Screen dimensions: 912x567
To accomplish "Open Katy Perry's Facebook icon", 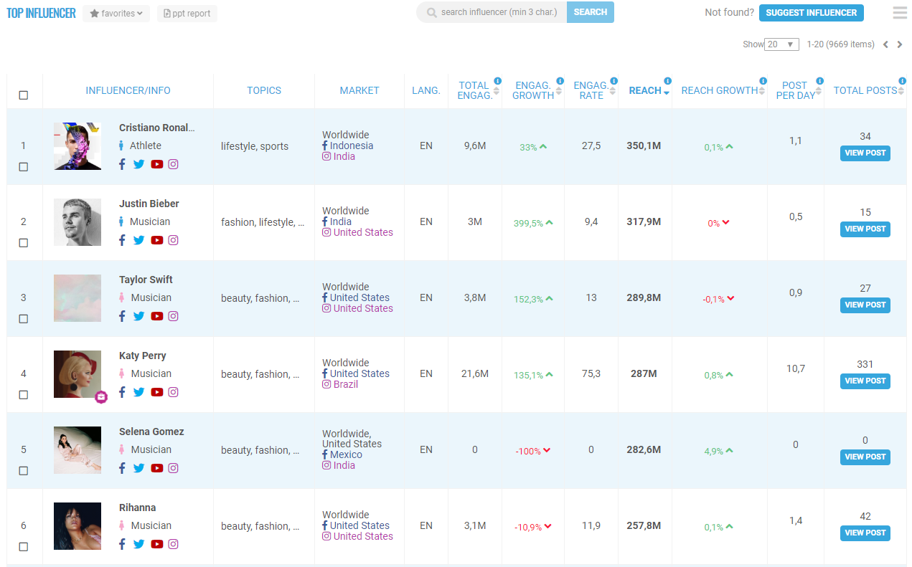I will (x=122, y=392).
